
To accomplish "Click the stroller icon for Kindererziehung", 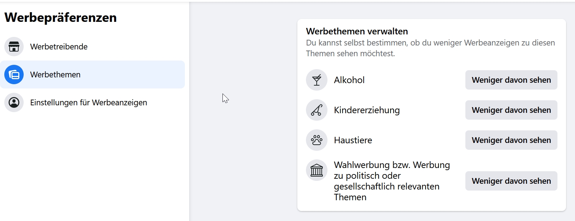I will click(317, 110).
